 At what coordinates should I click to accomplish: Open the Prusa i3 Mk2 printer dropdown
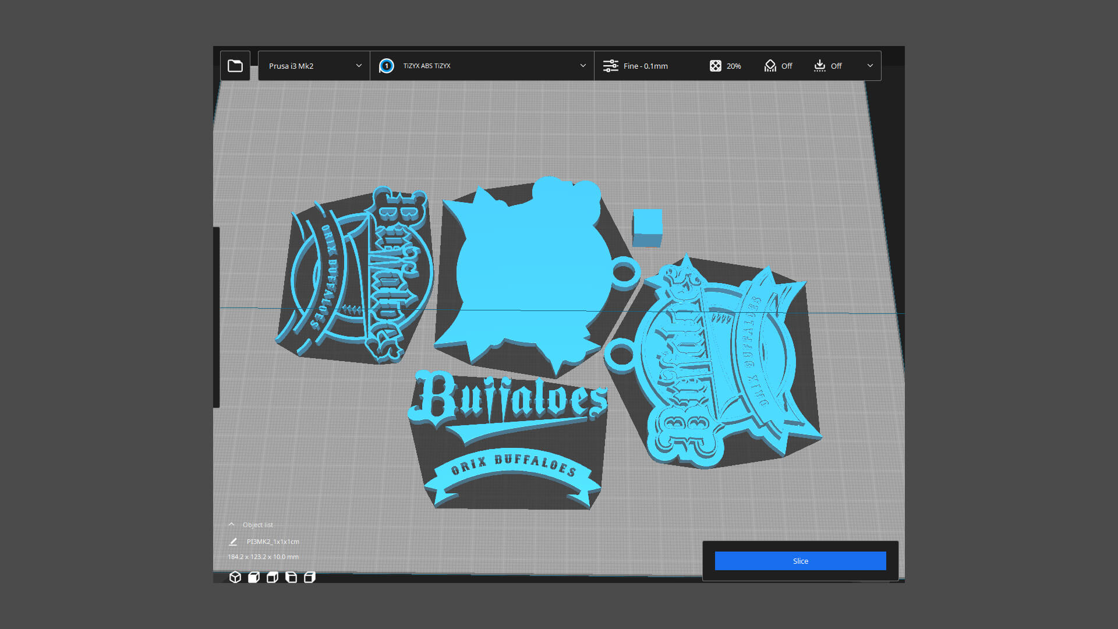pos(314,66)
